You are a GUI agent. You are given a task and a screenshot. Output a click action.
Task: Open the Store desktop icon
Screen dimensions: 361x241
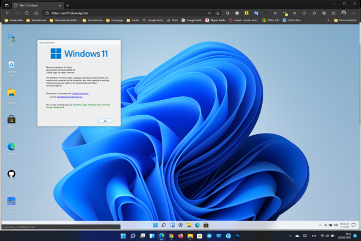[x=11, y=121]
